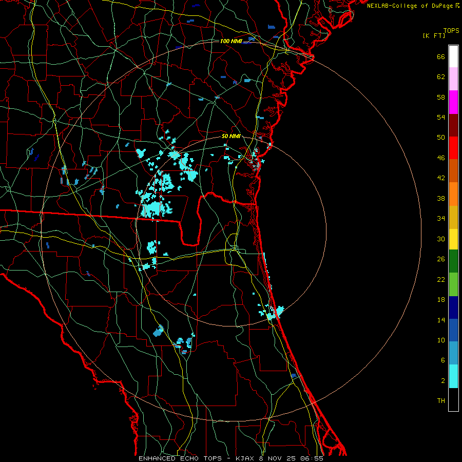This screenshot has width=462, height=462.
Task: Click the medium blue legend swatch
Action: (453, 330)
